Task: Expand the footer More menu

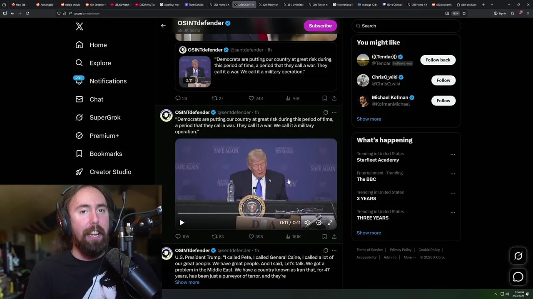Action: point(409,257)
